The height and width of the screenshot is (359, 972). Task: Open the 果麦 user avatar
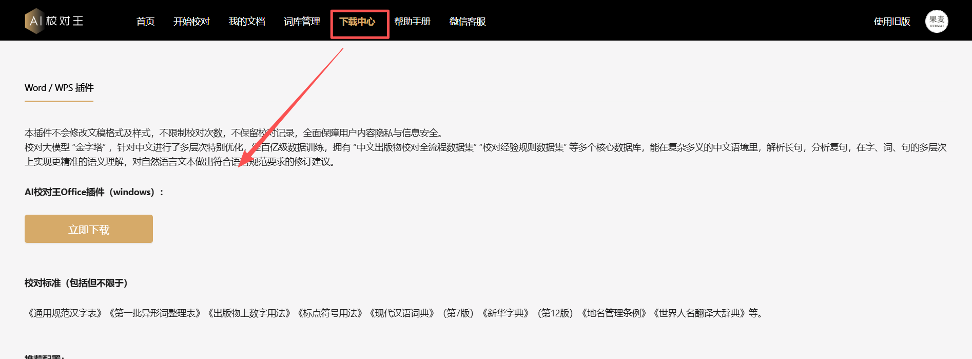point(936,22)
